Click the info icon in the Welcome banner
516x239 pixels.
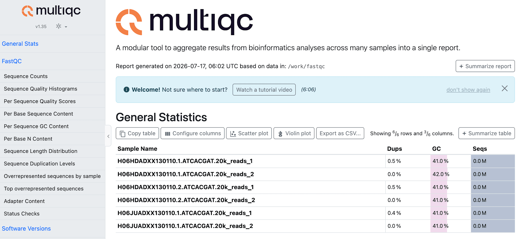126,90
